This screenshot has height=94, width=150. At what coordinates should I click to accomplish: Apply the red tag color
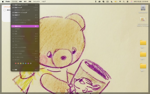(16, 63)
